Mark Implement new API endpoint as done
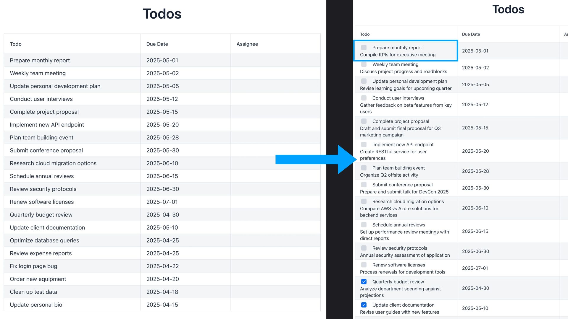This screenshot has height=319, width=568. (364, 144)
